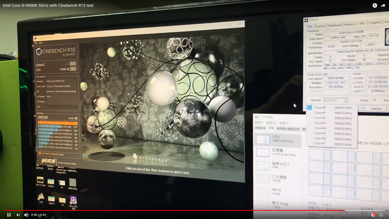Image resolution: width=389 pixels, height=219 pixels.
Task: Open the File menu in Cinebench
Action: (x=36, y=43)
